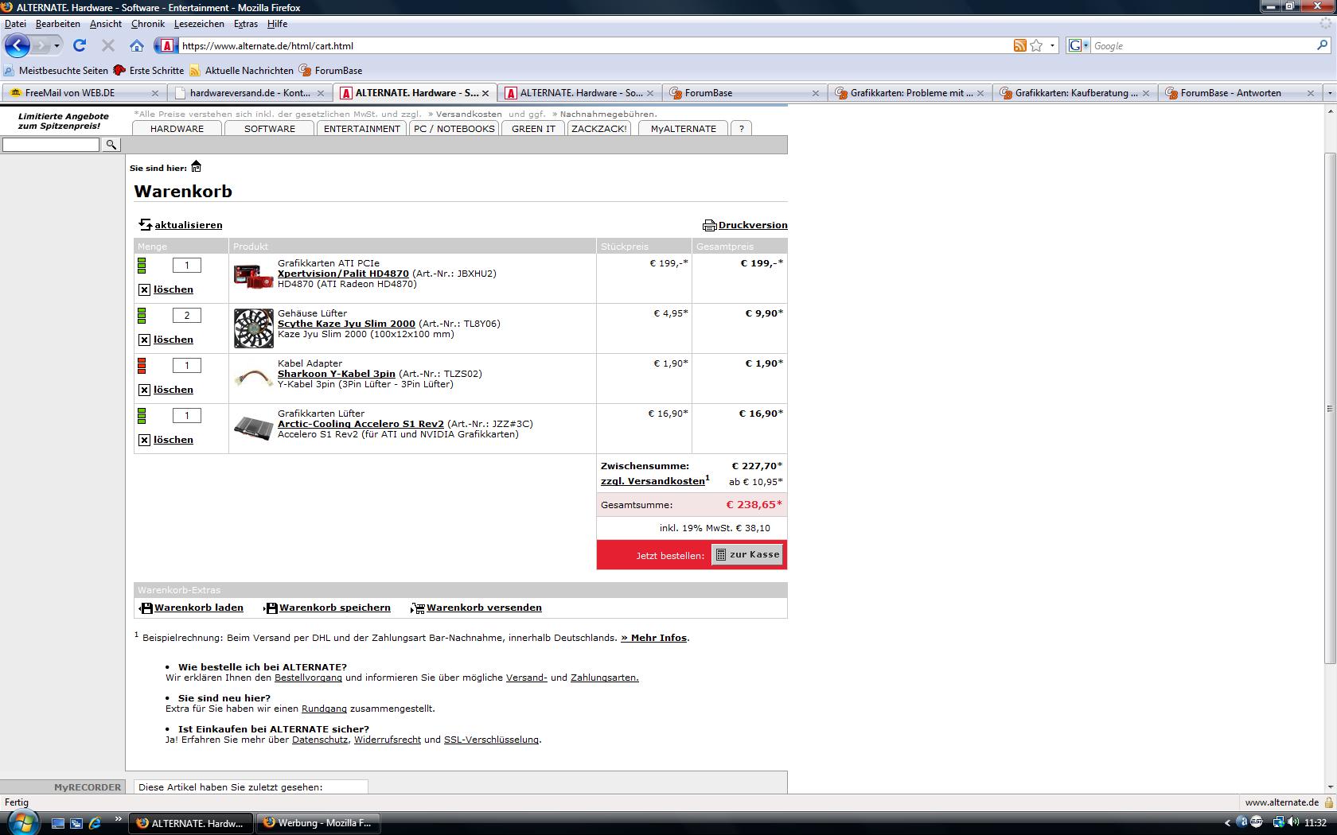Open the Chronik menu
The image size is (1337, 835).
pyautogui.click(x=147, y=24)
